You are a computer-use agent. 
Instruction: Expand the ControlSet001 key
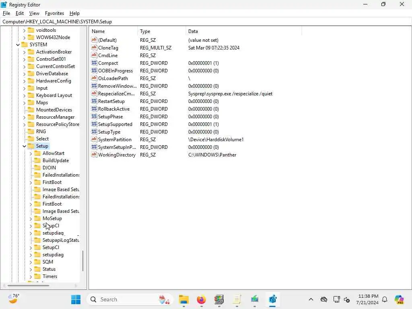point(25,60)
